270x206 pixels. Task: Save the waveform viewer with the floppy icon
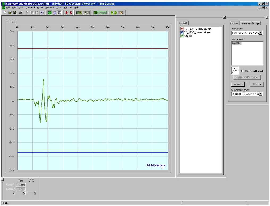pos(15,12)
